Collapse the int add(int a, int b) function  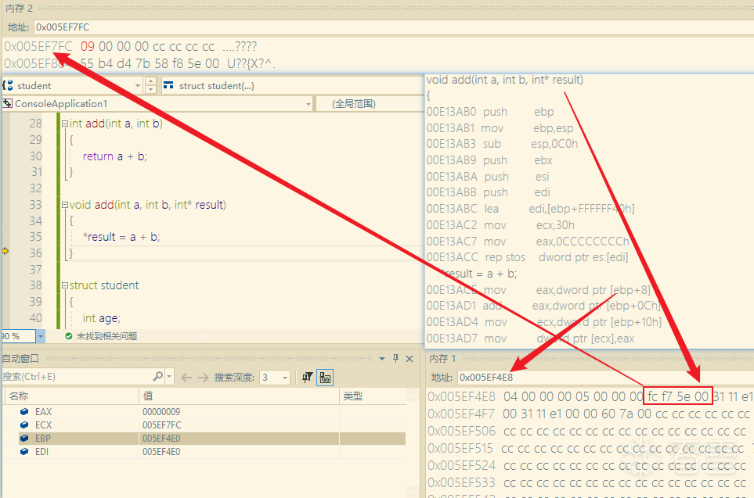pyautogui.click(x=65, y=124)
